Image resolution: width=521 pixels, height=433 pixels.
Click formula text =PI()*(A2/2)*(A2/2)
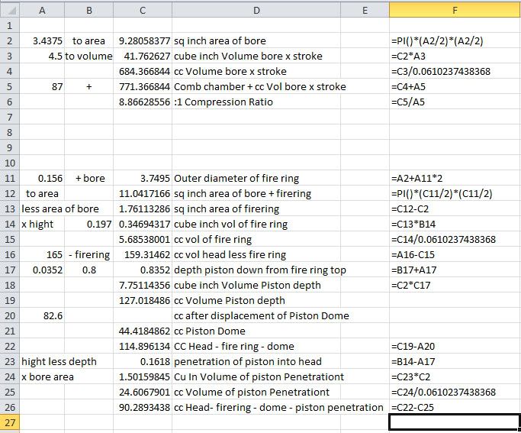point(437,41)
